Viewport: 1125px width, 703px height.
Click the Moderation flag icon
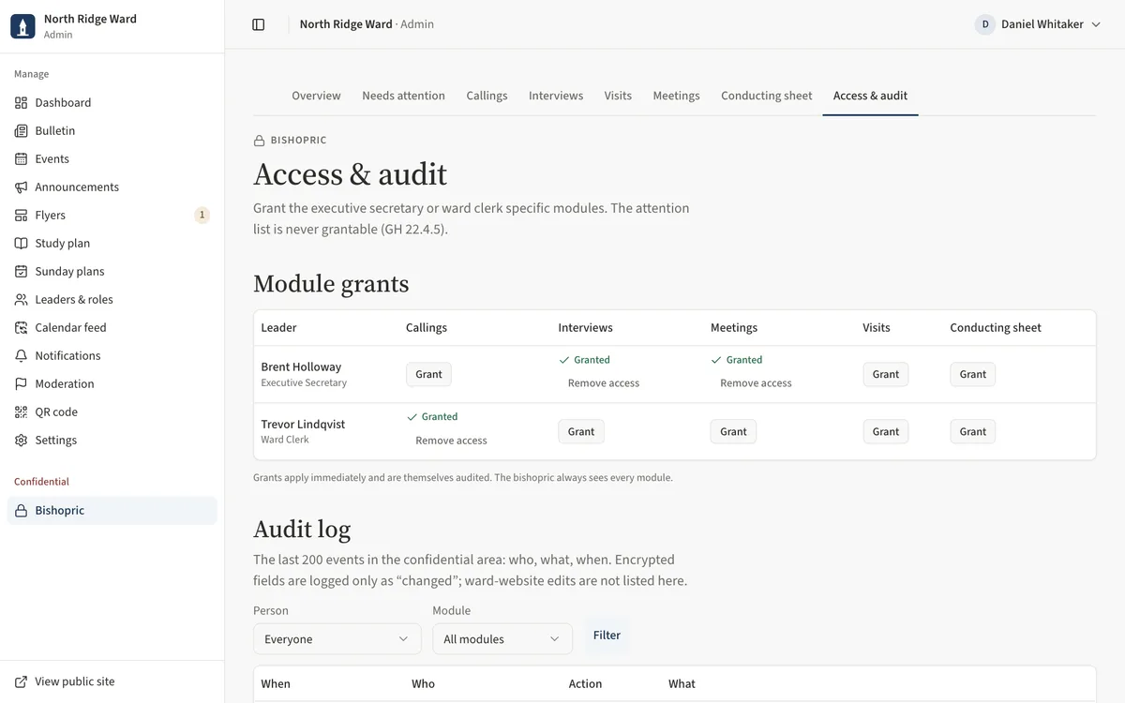21,383
